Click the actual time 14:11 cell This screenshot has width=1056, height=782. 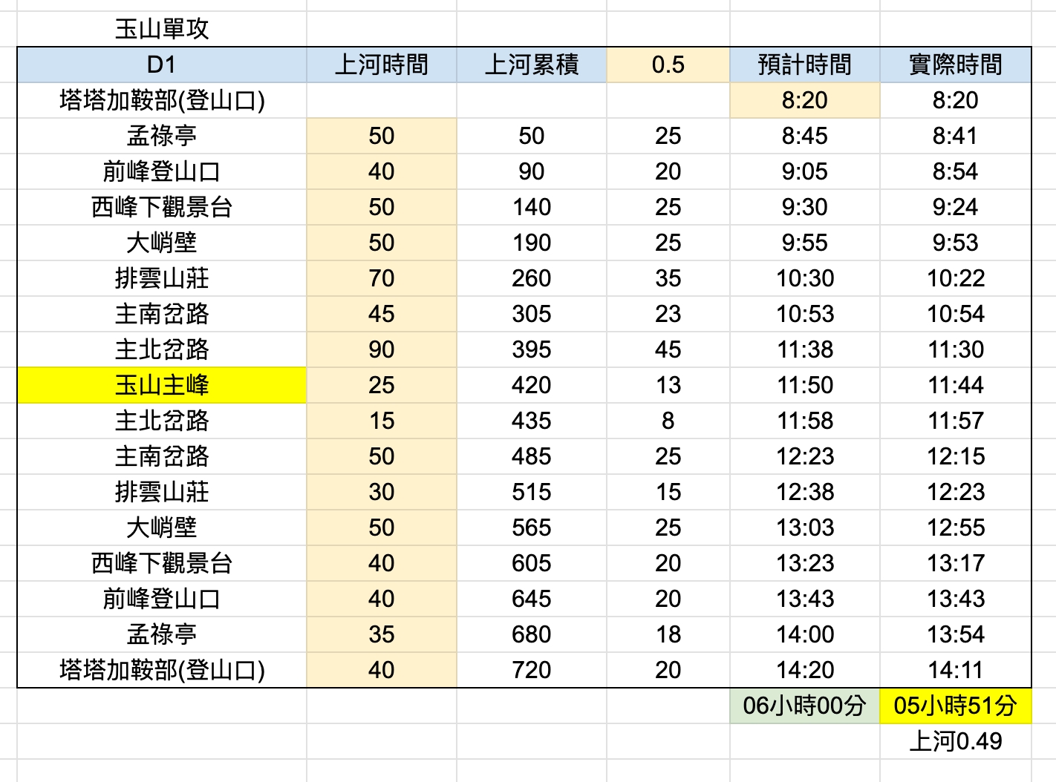point(956,670)
